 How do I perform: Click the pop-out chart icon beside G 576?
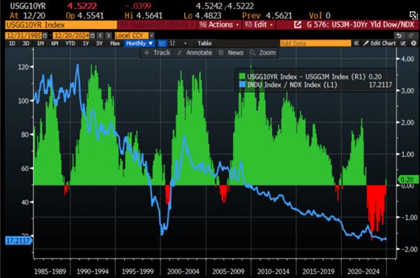point(298,25)
